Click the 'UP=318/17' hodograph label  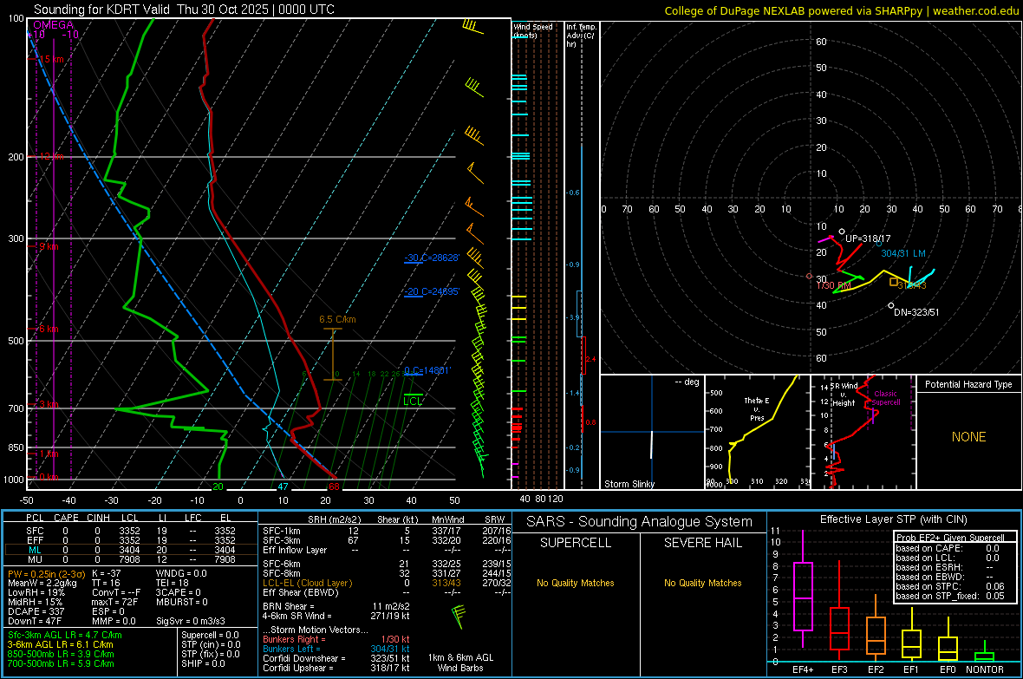(x=868, y=239)
